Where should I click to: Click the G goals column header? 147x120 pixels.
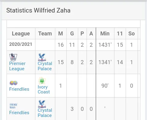point(72,34)
